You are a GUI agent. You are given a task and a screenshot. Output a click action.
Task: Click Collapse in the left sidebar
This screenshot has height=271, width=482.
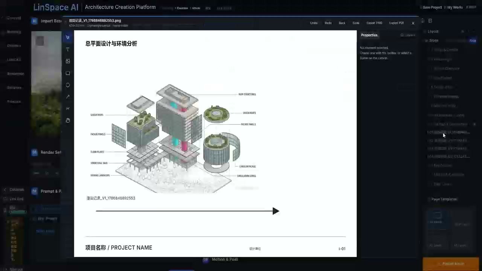click(14, 190)
